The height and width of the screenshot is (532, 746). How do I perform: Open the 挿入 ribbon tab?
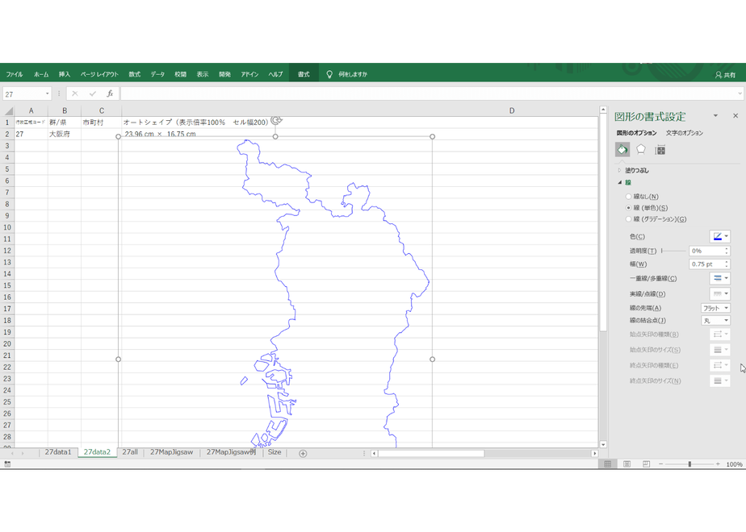65,74
